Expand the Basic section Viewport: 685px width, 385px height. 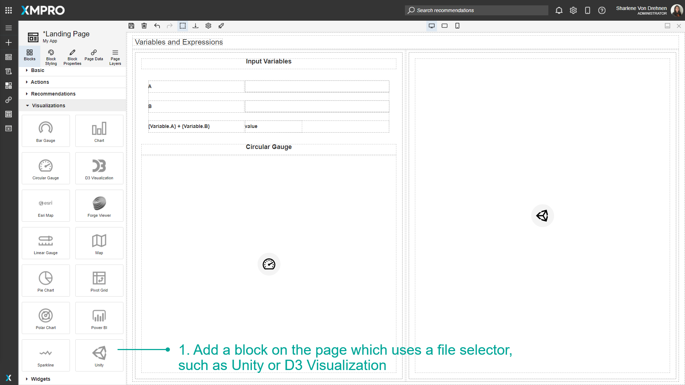click(37, 70)
